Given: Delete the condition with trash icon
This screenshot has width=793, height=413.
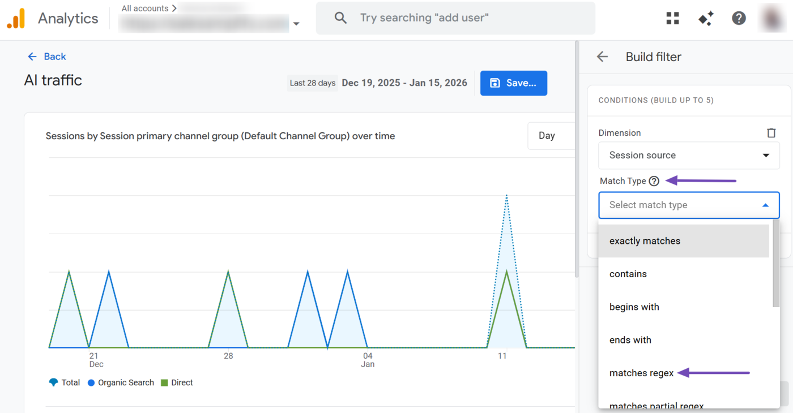Looking at the screenshot, I should coord(771,133).
